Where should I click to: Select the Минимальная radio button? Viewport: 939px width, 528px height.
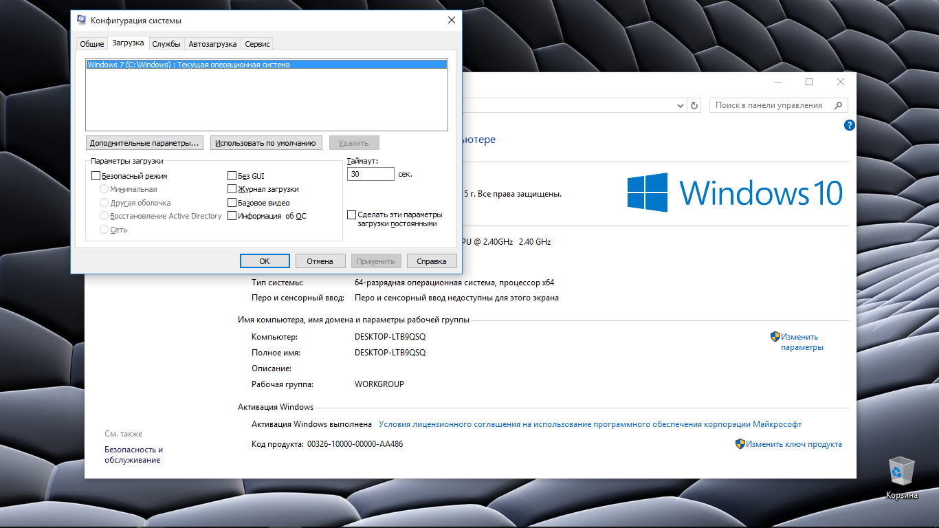point(104,189)
